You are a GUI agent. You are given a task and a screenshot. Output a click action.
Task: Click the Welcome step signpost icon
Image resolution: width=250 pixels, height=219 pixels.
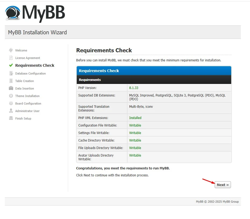point(11,50)
